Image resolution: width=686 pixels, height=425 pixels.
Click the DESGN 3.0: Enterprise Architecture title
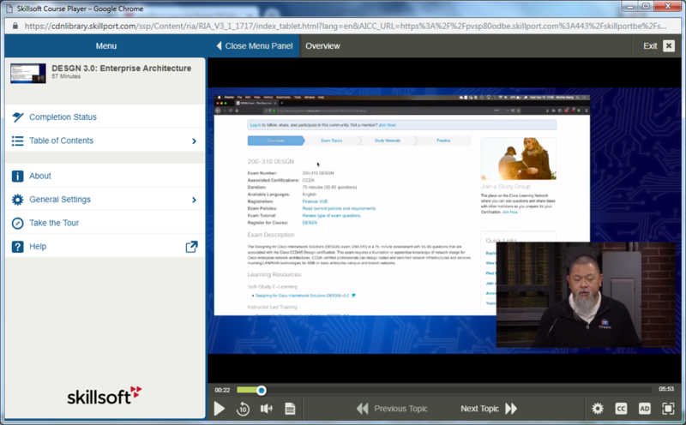[121, 69]
